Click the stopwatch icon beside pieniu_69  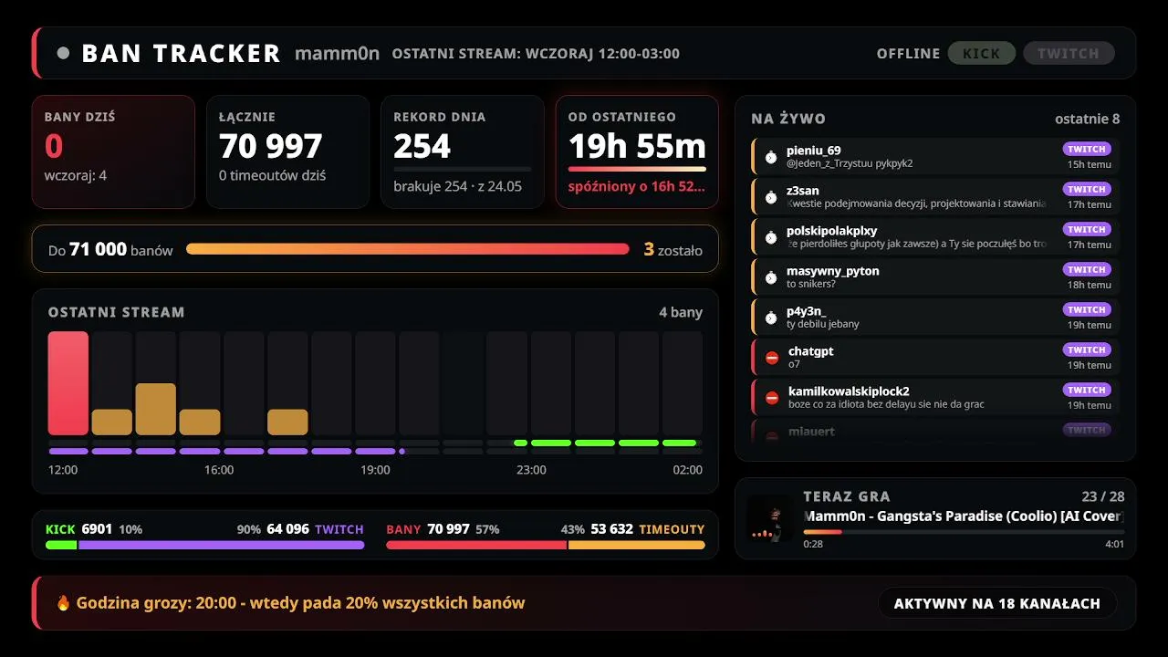tap(771, 157)
